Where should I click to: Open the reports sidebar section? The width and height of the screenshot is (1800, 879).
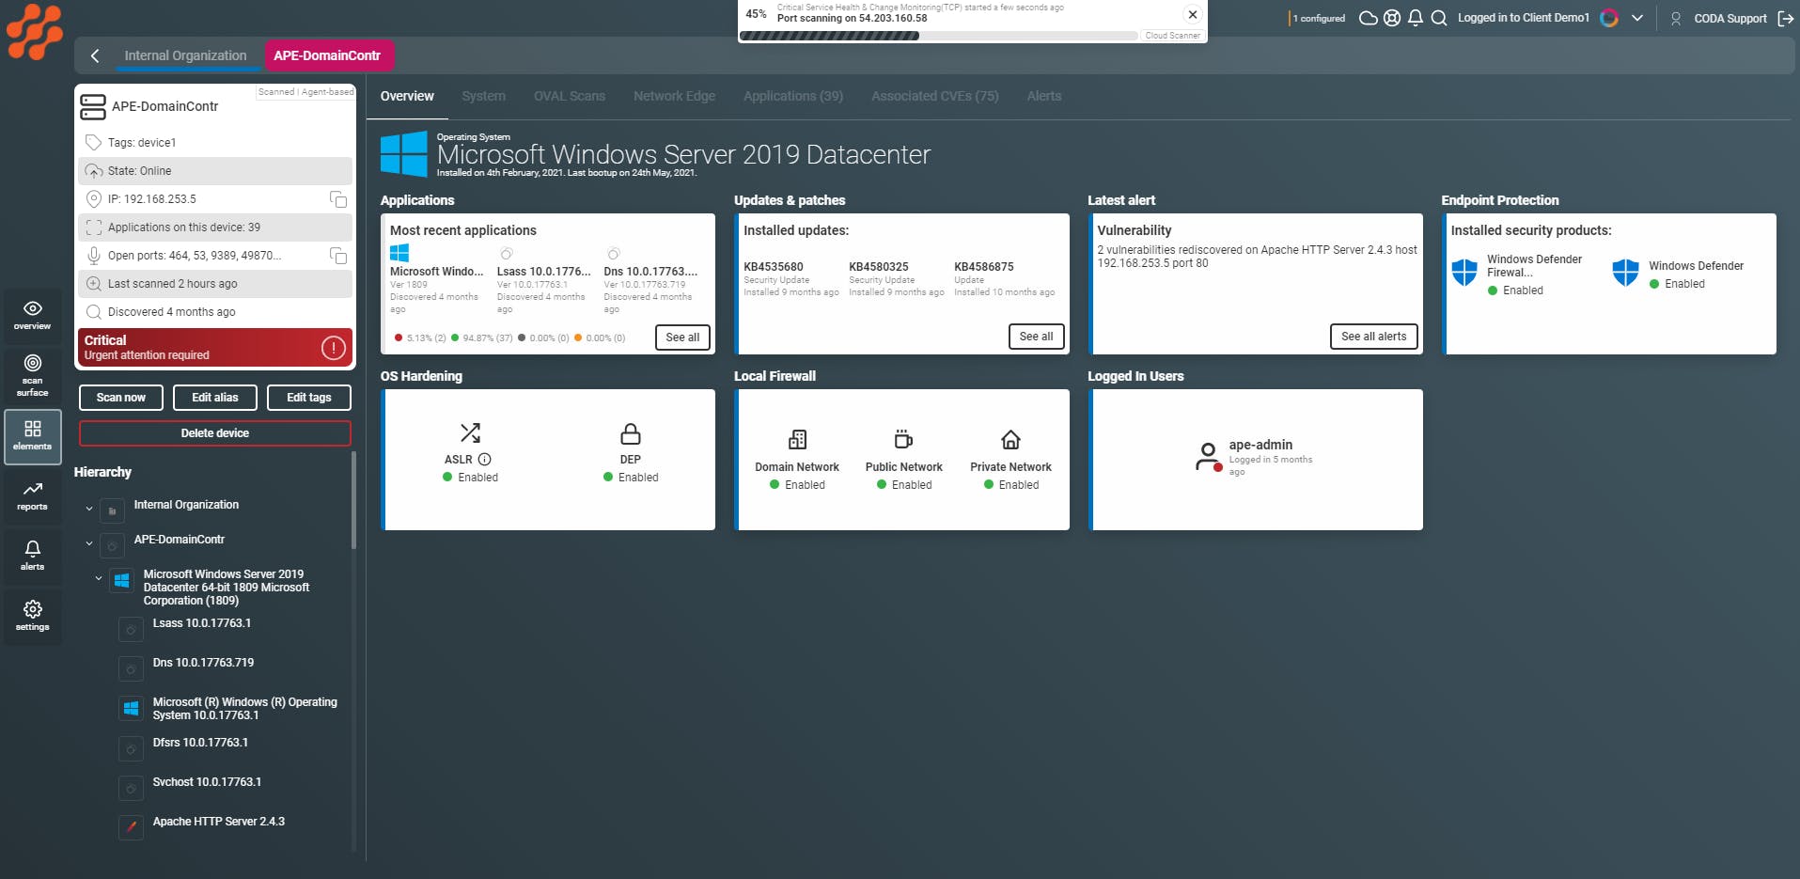coord(32,495)
